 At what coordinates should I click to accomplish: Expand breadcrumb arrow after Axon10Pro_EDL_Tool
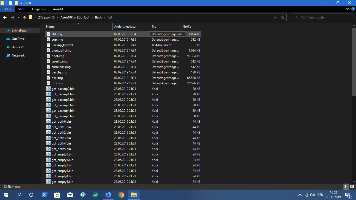point(92,17)
